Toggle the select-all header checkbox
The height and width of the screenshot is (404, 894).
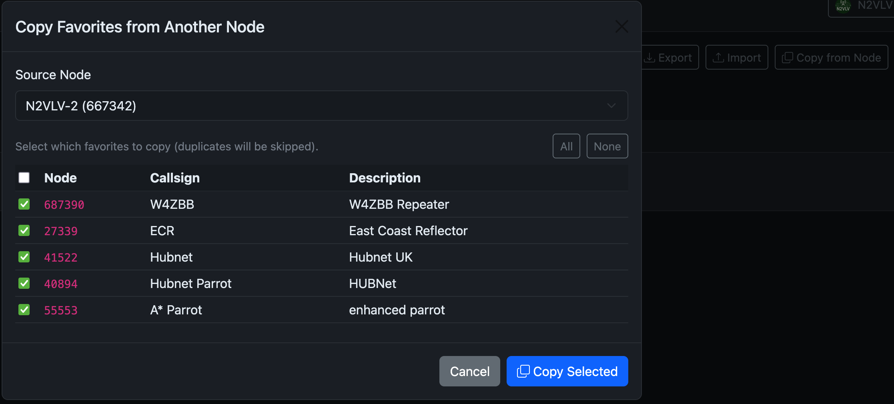click(24, 178)
